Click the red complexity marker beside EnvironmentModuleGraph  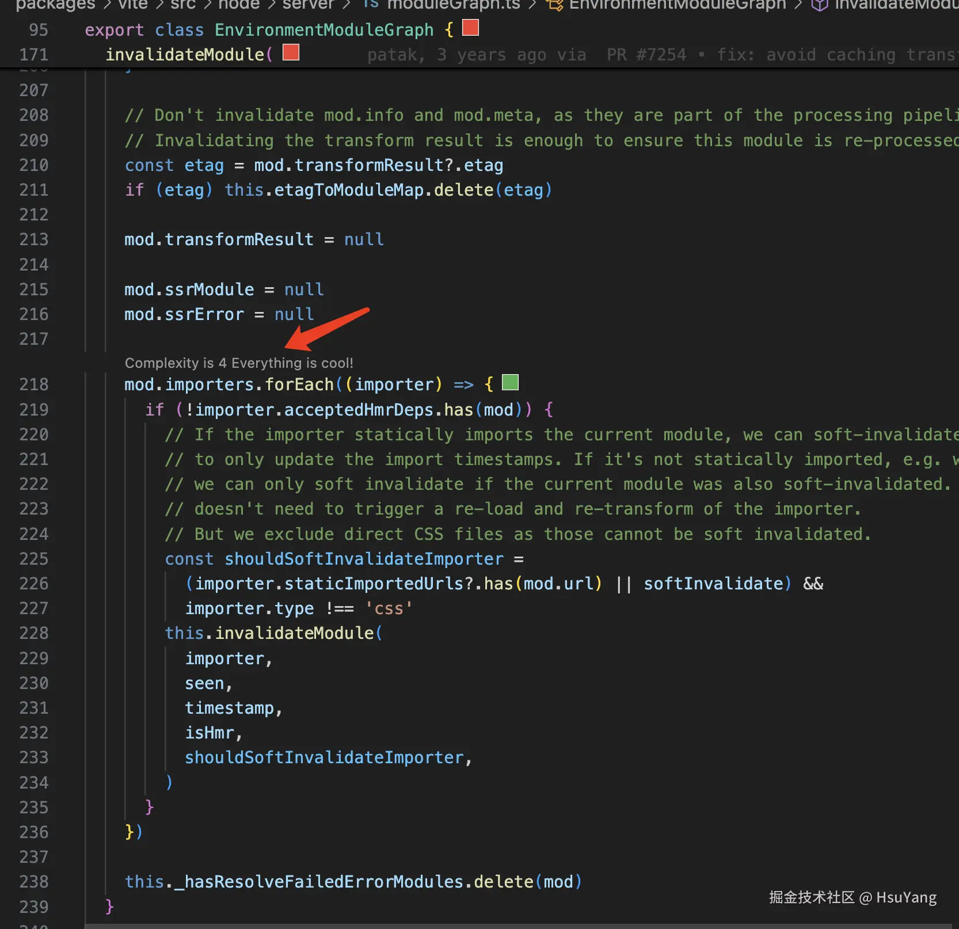pos(470,28)
